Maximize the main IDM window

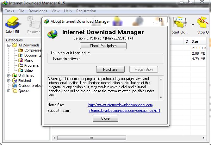click(190, 2)
